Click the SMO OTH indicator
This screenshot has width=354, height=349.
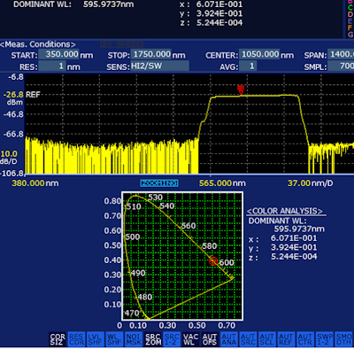pyautogui.click(x=343, y=339)
